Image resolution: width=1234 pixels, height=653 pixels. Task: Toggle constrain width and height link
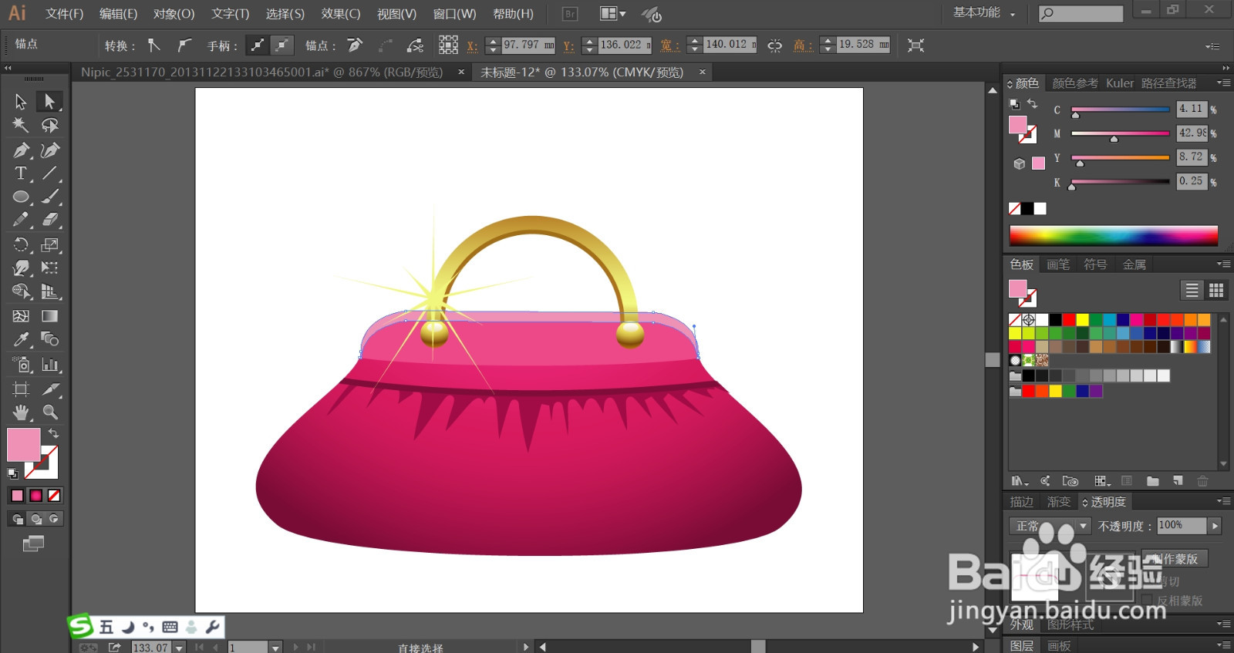pos(774,45)
